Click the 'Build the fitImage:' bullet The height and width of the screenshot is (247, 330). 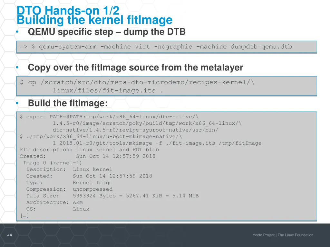[68, 103]
